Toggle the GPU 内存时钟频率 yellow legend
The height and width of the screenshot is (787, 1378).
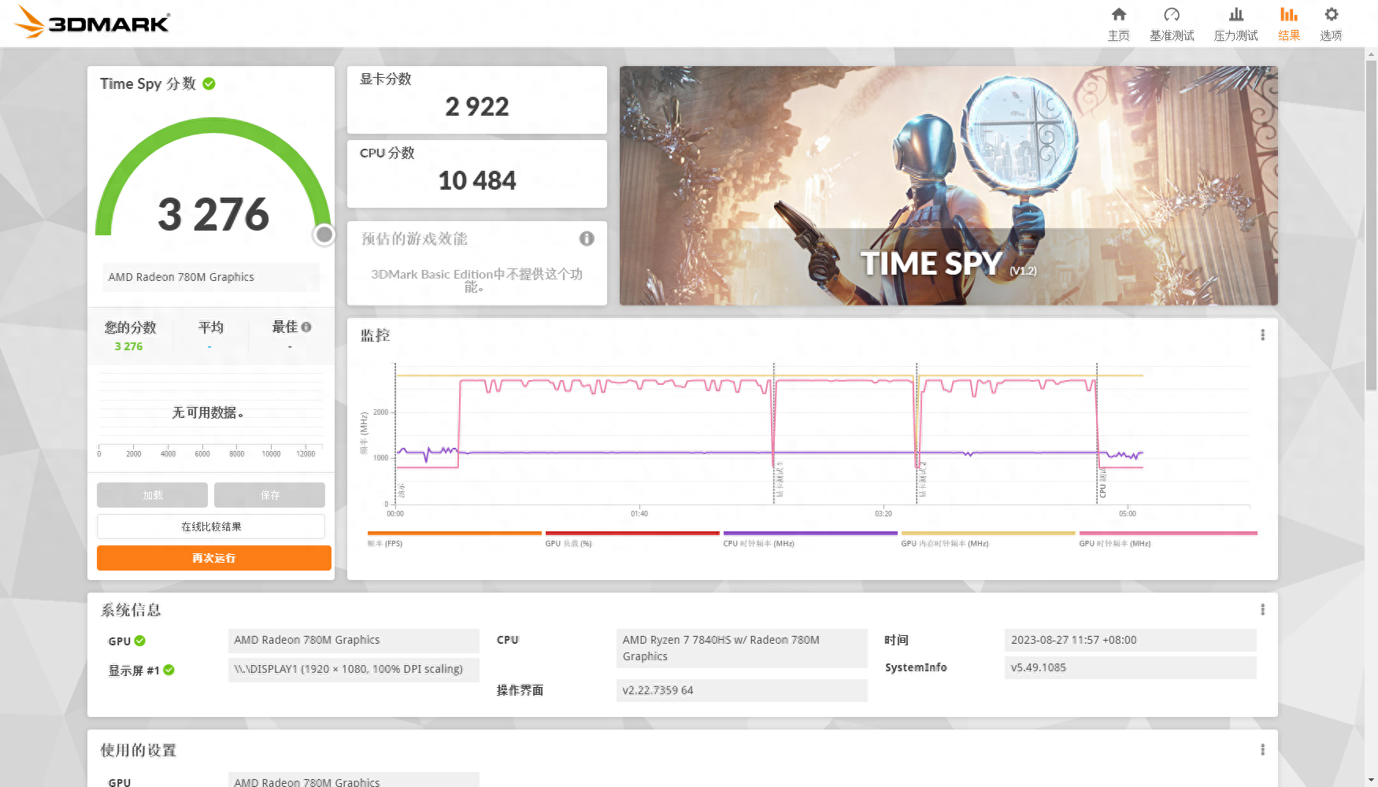tap(988, 538)
